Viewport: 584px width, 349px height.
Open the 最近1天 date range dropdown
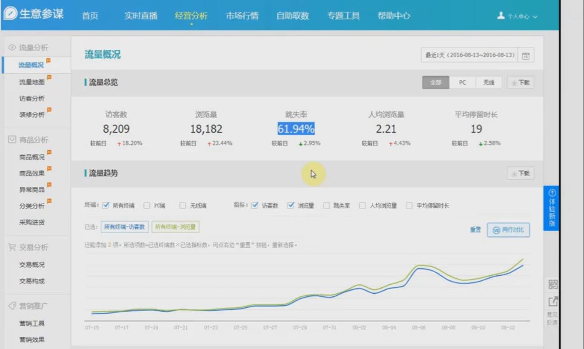[x=469, y=55]
